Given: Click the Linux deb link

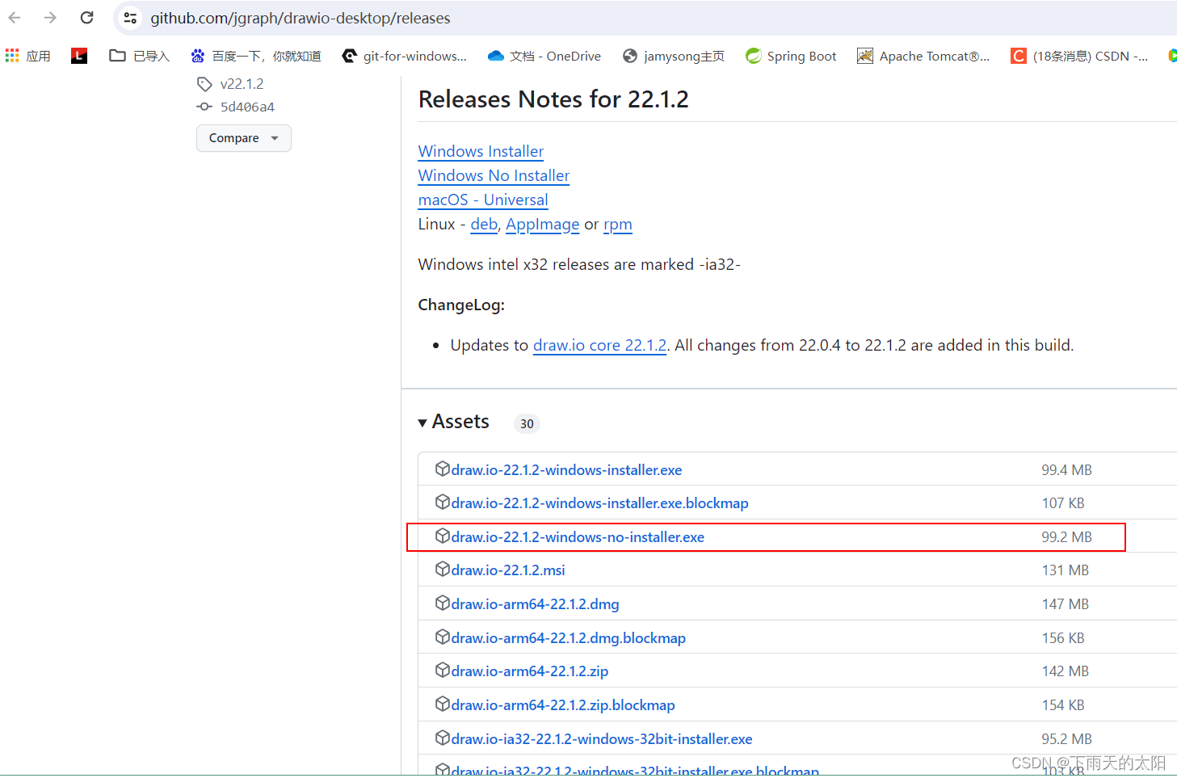Looking at the screenshot, I should 484,224.
